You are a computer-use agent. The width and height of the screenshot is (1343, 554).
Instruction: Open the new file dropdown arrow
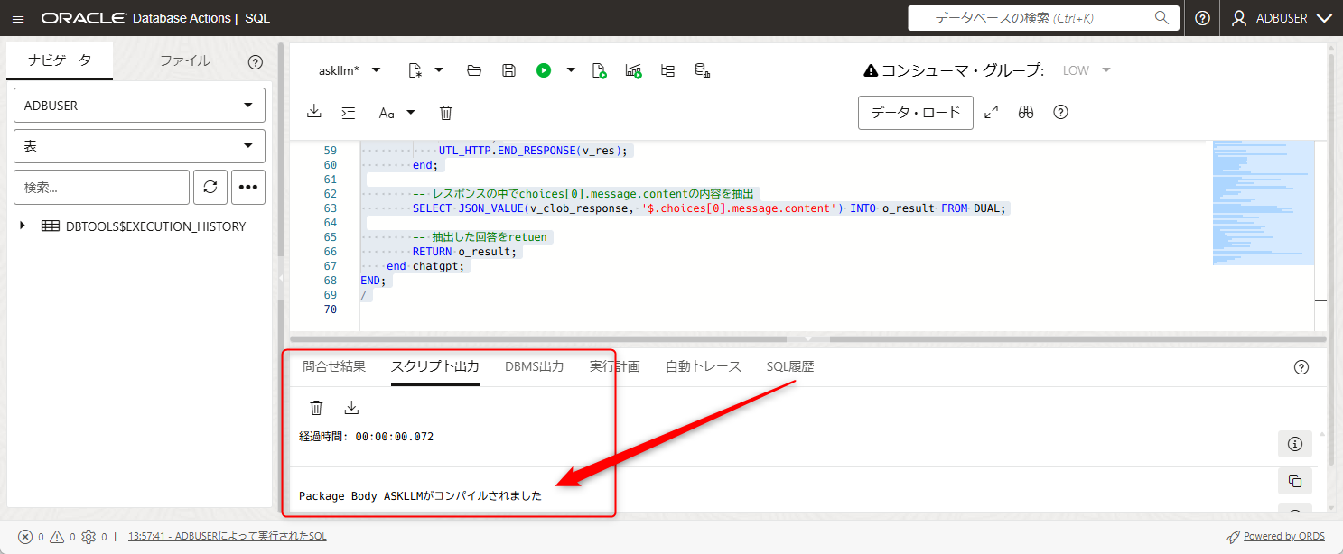tap(439, 70)
